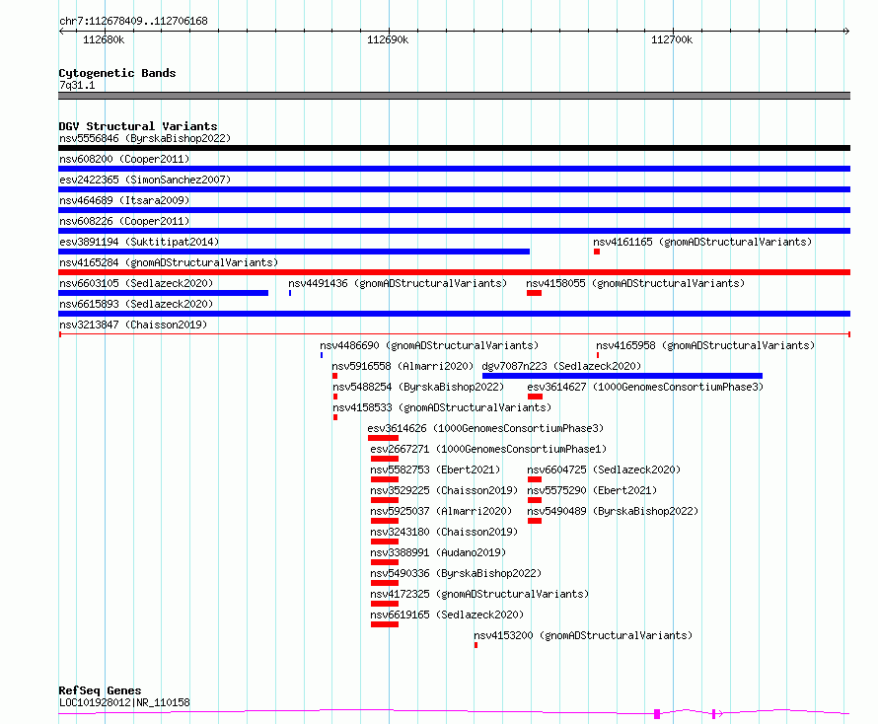
Task: Select the nsv608200 (Cooper2011) label
Action: (x=124, y=159)
